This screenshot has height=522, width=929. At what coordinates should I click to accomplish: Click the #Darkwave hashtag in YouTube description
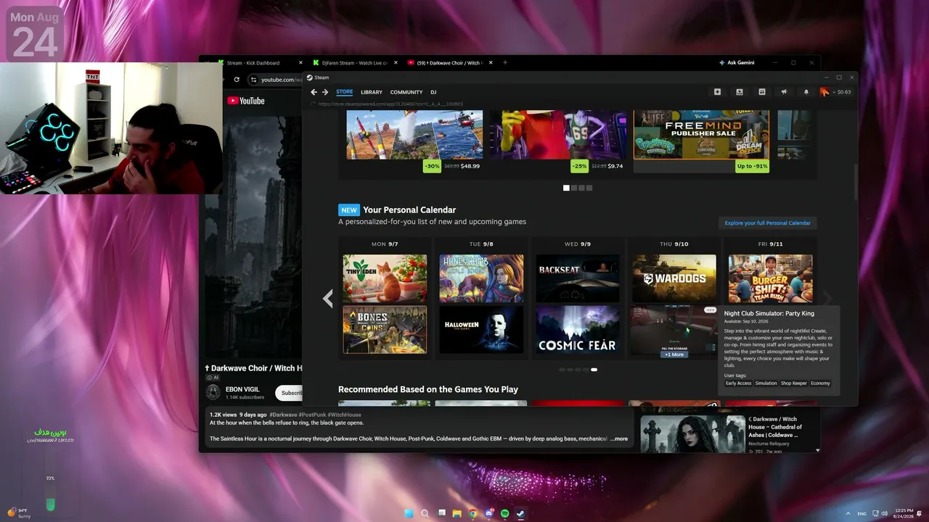pos(285,415)
